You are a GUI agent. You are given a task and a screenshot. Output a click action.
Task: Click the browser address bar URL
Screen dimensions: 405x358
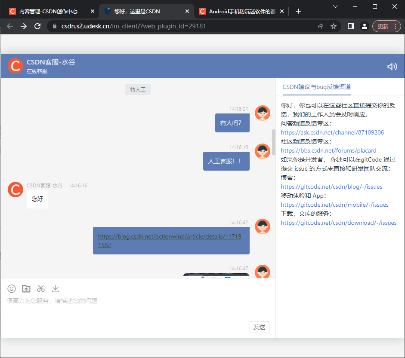coord(133,26)
